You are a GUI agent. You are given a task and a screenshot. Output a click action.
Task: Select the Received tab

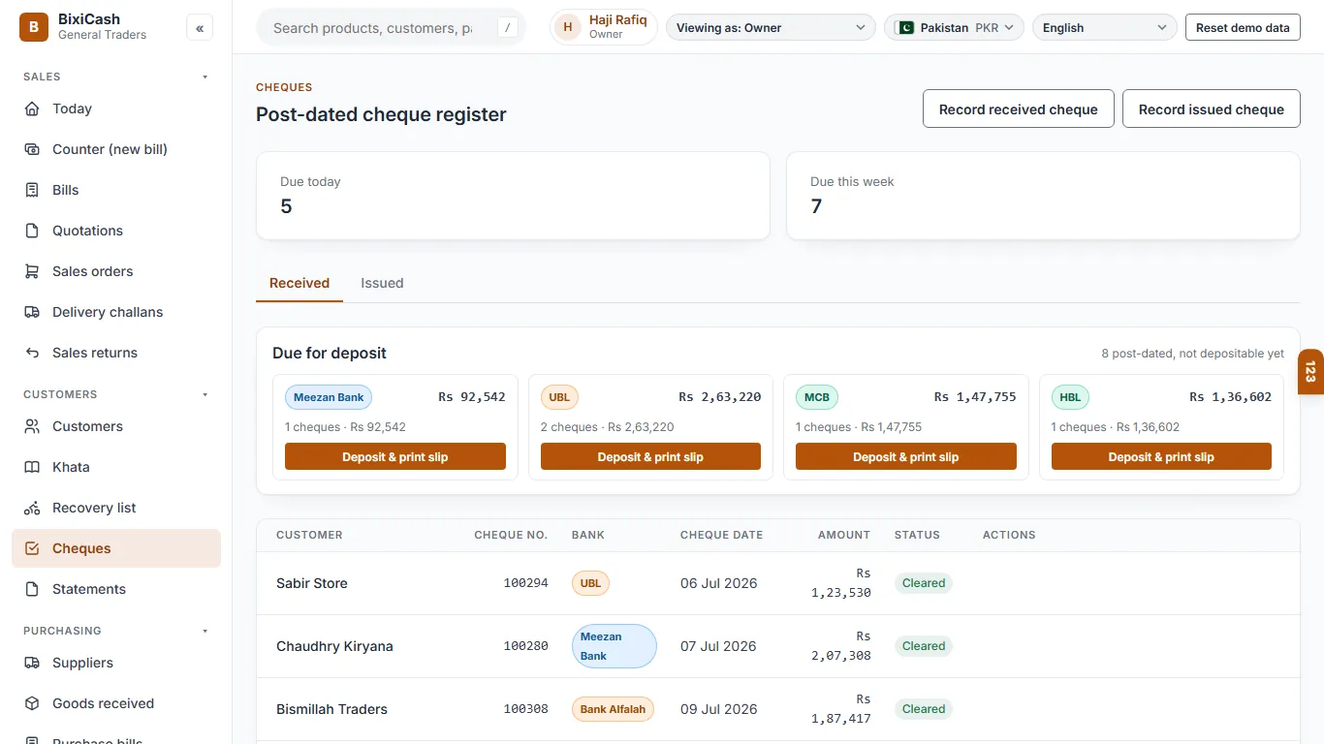[299, 283]
